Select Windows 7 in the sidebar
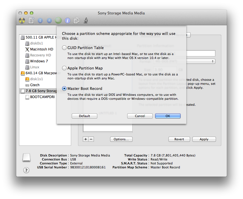The width and height of the screenshot is (243, 199). coord(39,61)
